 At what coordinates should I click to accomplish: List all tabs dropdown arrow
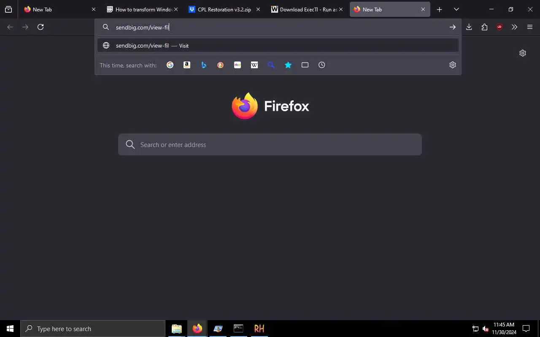coord(456,9)
